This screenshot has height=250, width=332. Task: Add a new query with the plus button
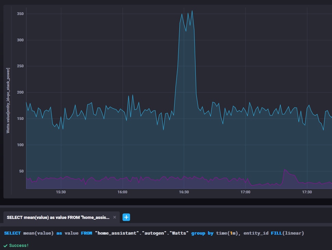click(x=126, y=217)
